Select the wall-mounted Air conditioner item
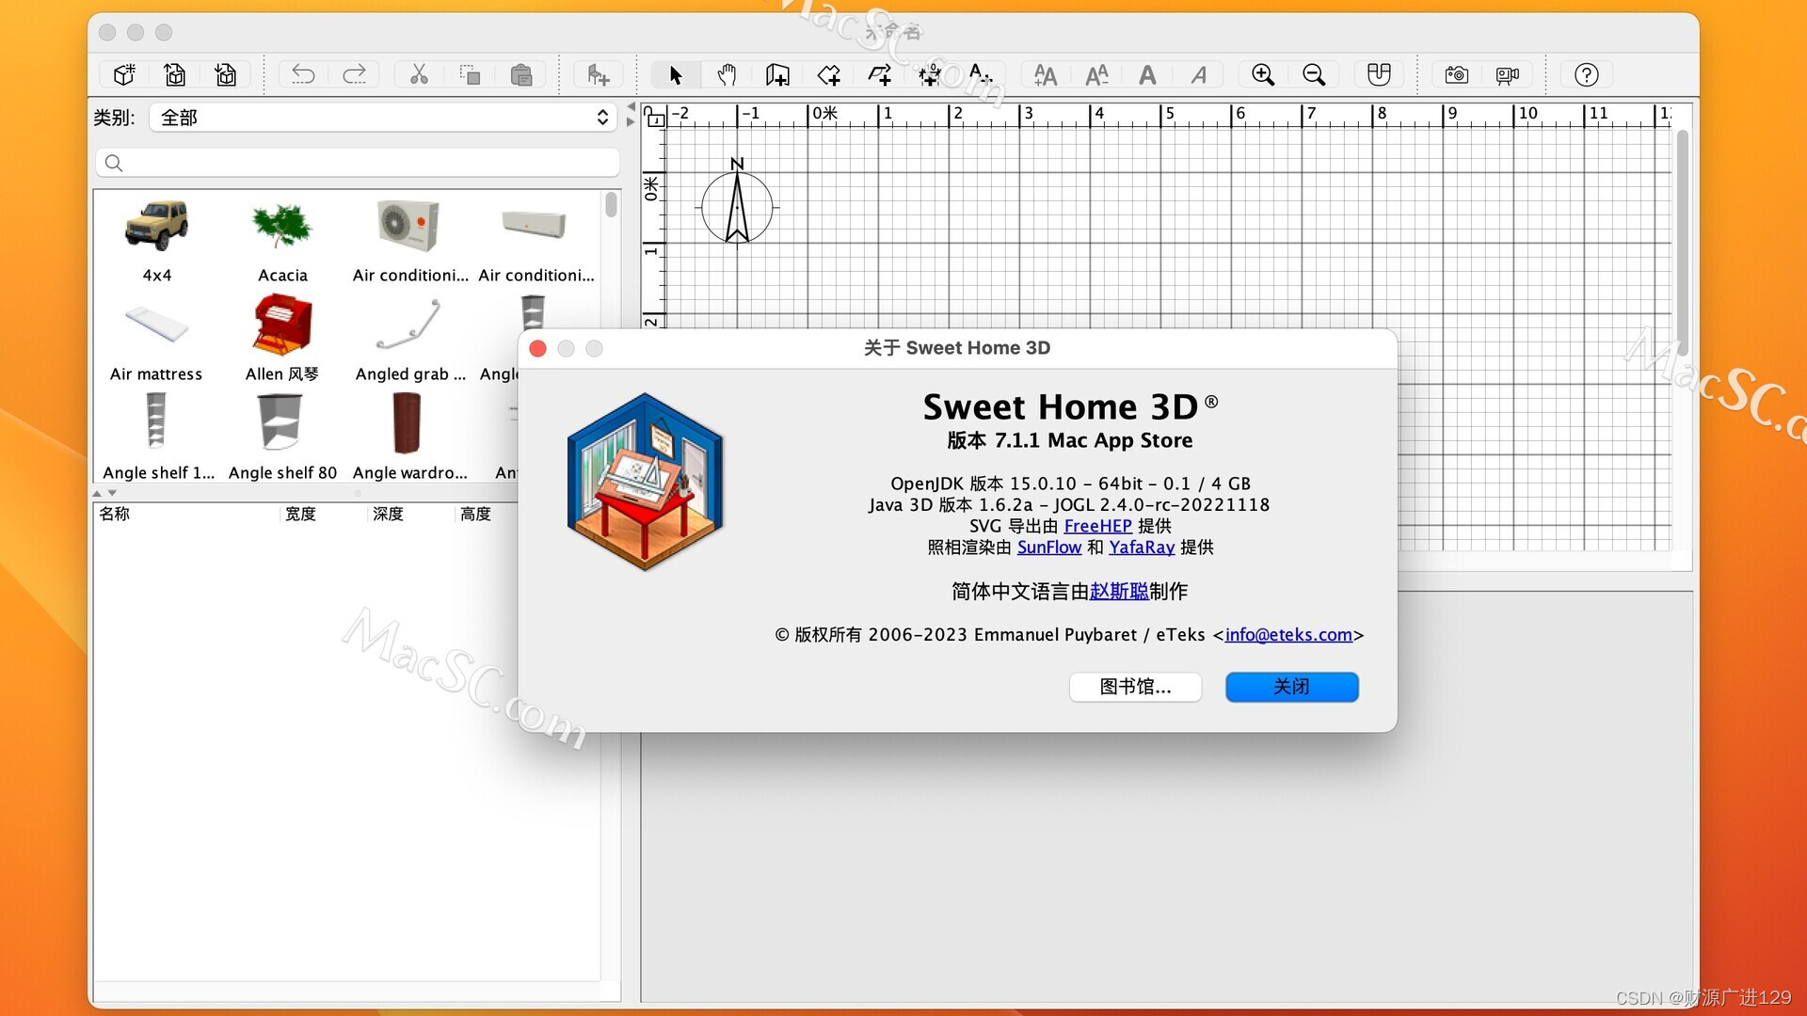Viewport: 1807px width, 1016px height. 535,241
